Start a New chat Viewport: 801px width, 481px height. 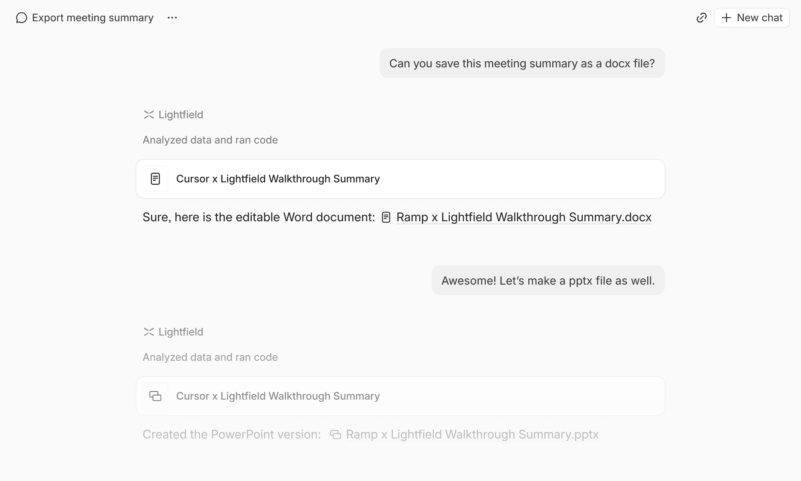point(752,18)
